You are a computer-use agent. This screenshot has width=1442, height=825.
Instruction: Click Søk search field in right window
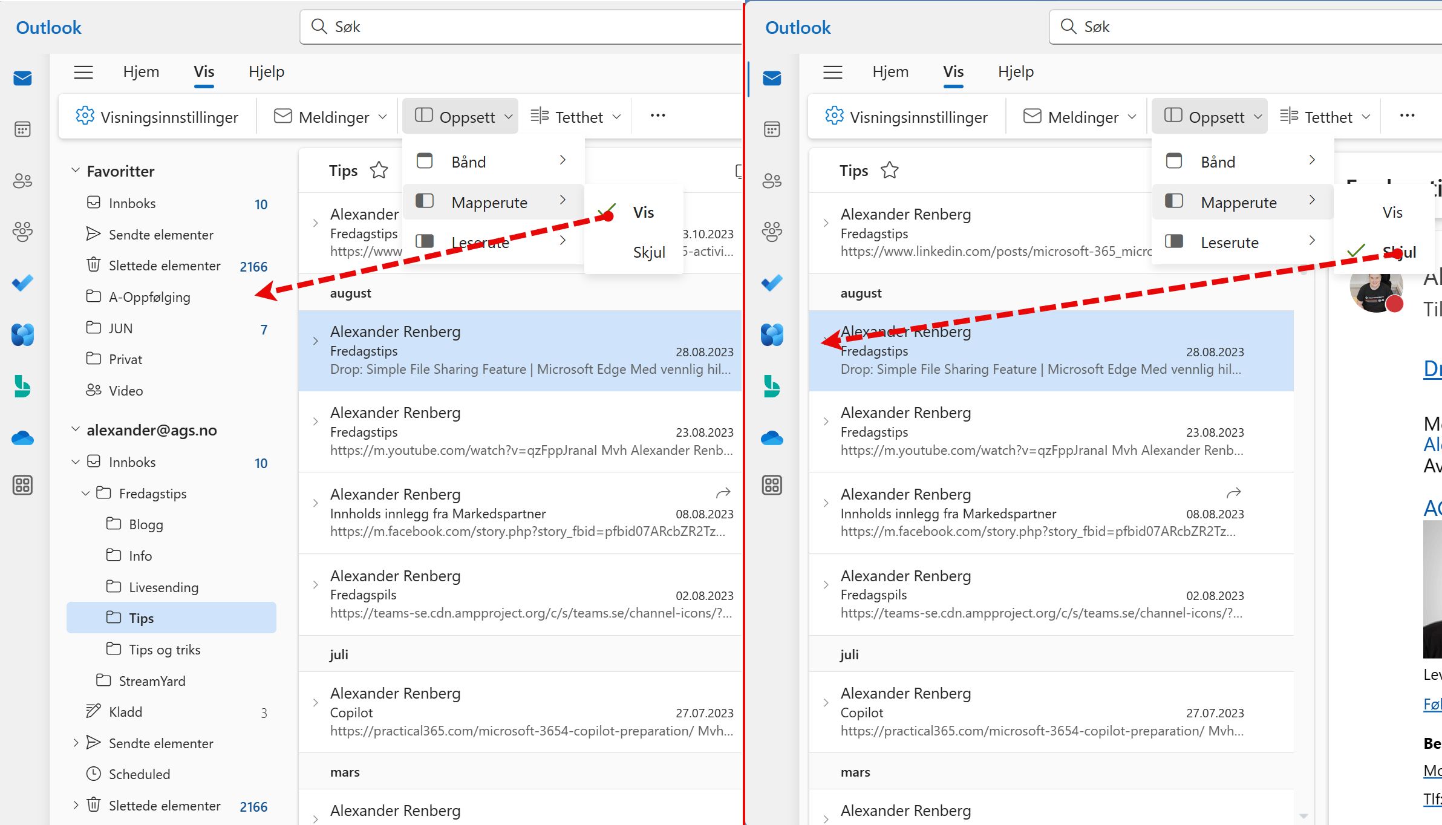(x=1246, y=27)
